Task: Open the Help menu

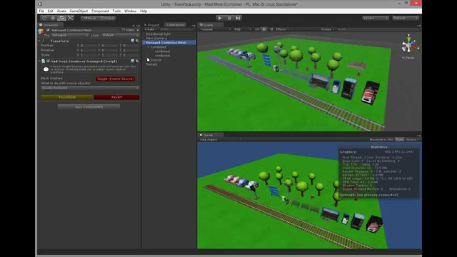Action: [144, 11]
